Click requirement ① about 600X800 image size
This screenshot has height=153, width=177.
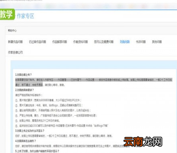tap(48, 100)
